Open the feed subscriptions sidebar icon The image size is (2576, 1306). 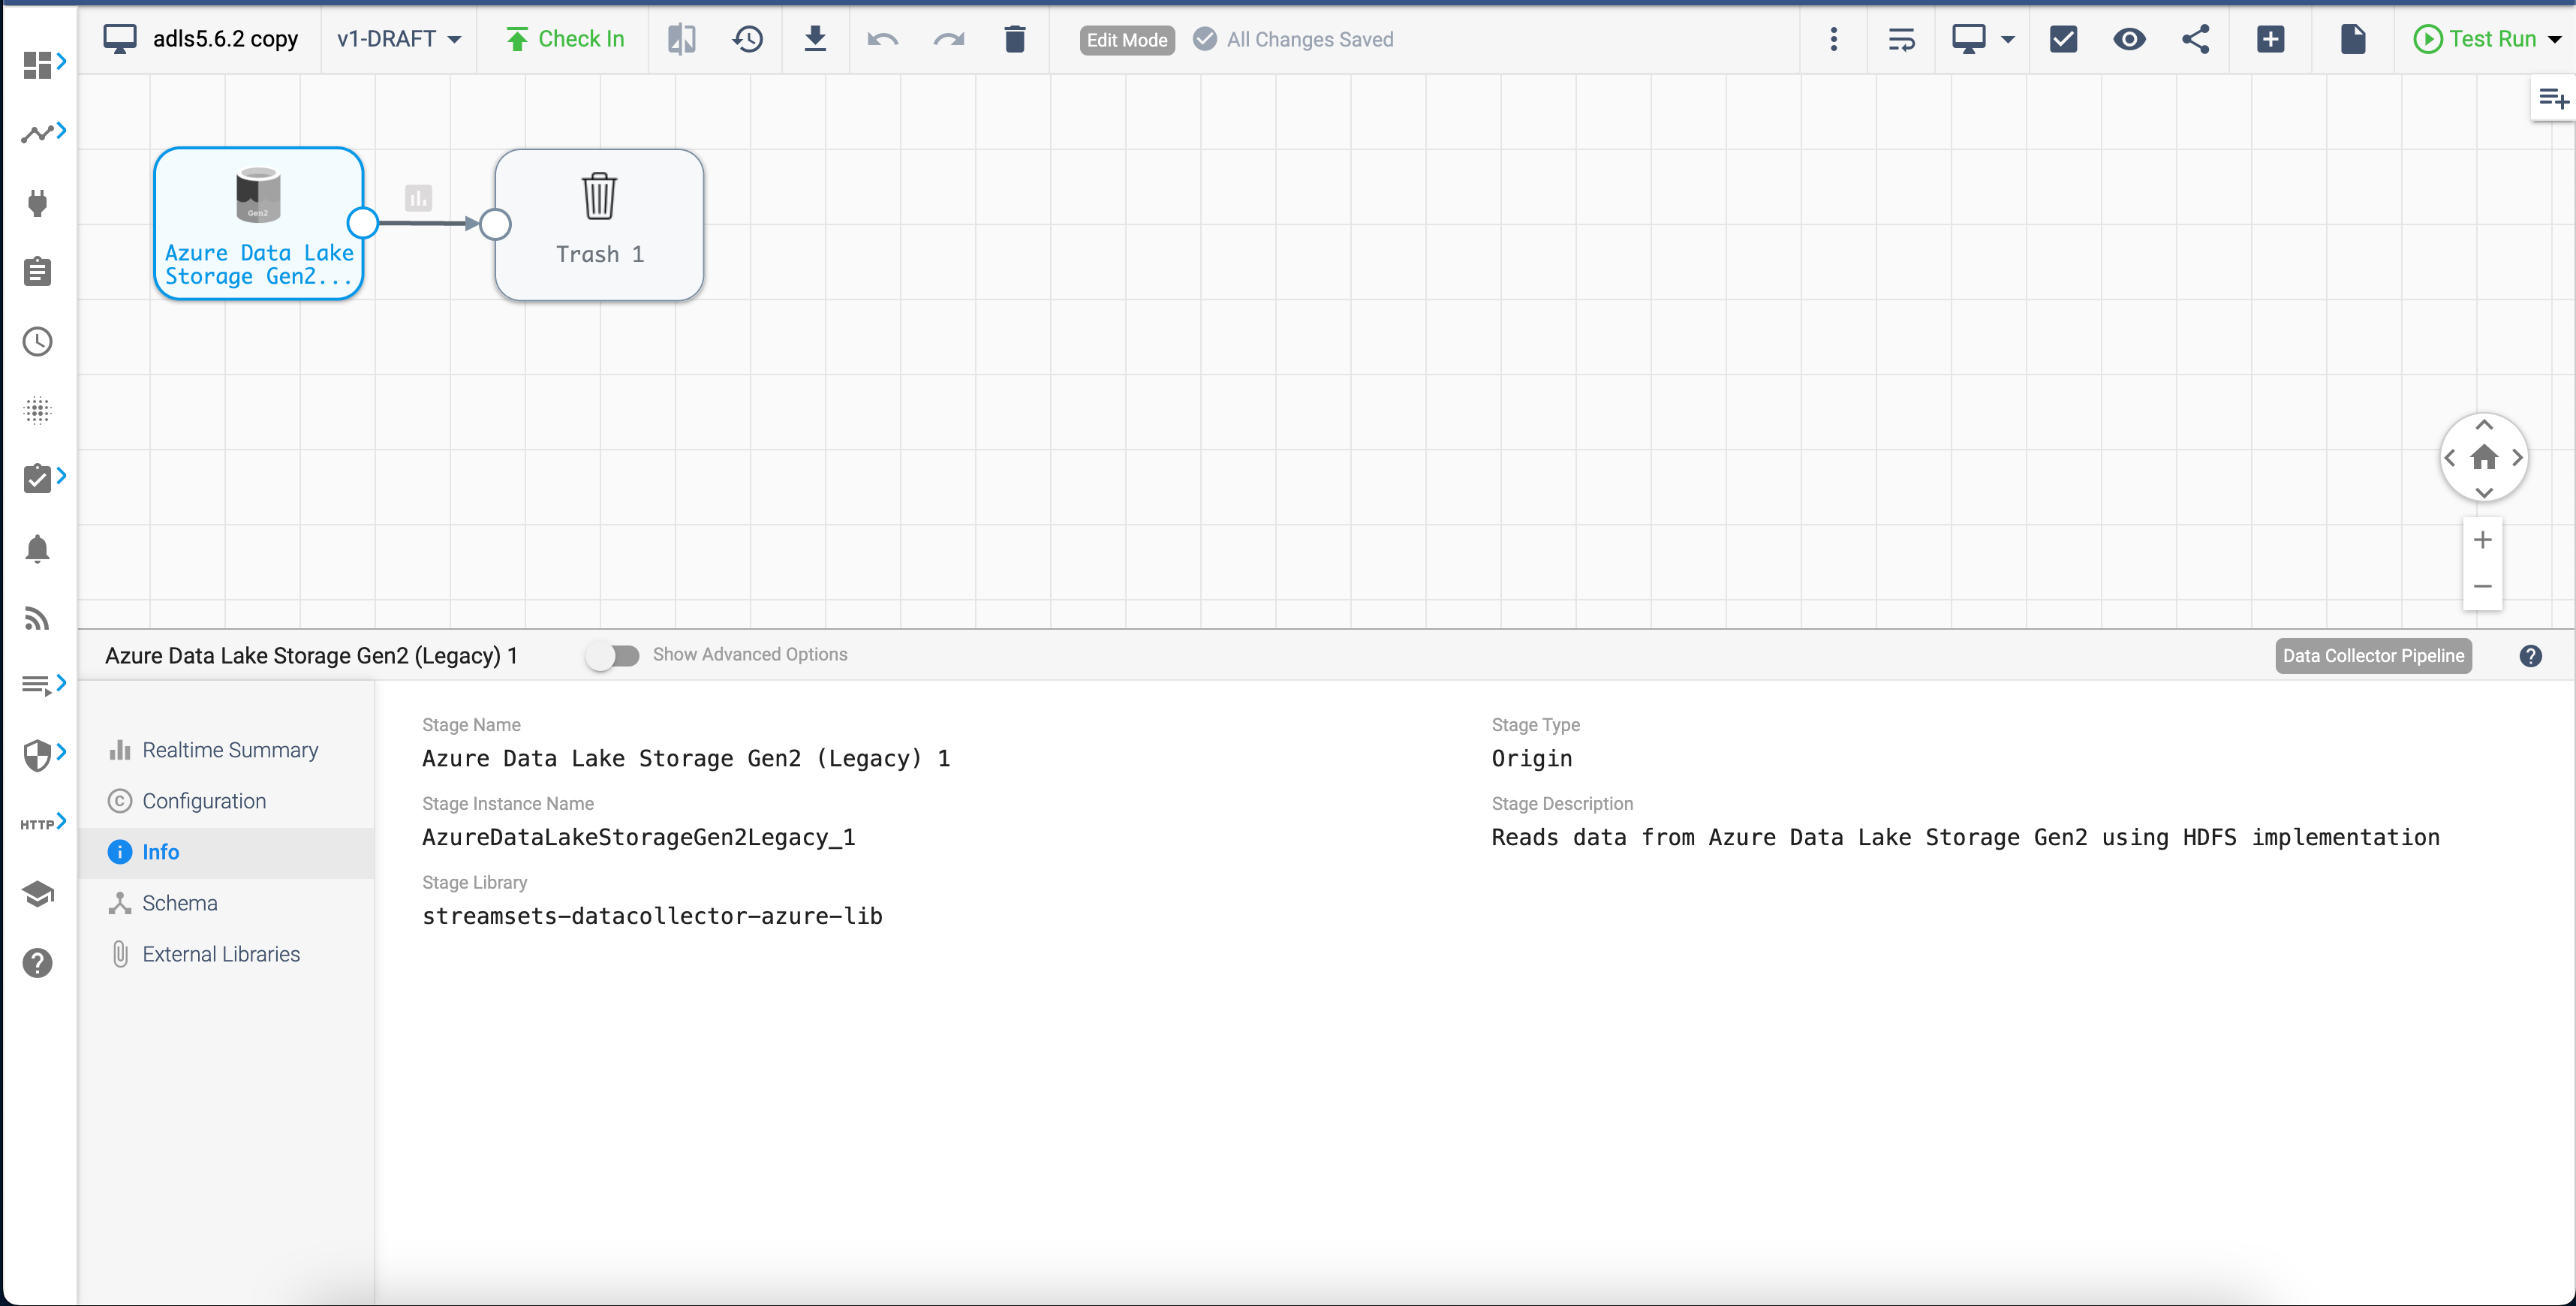coord(38,619)
